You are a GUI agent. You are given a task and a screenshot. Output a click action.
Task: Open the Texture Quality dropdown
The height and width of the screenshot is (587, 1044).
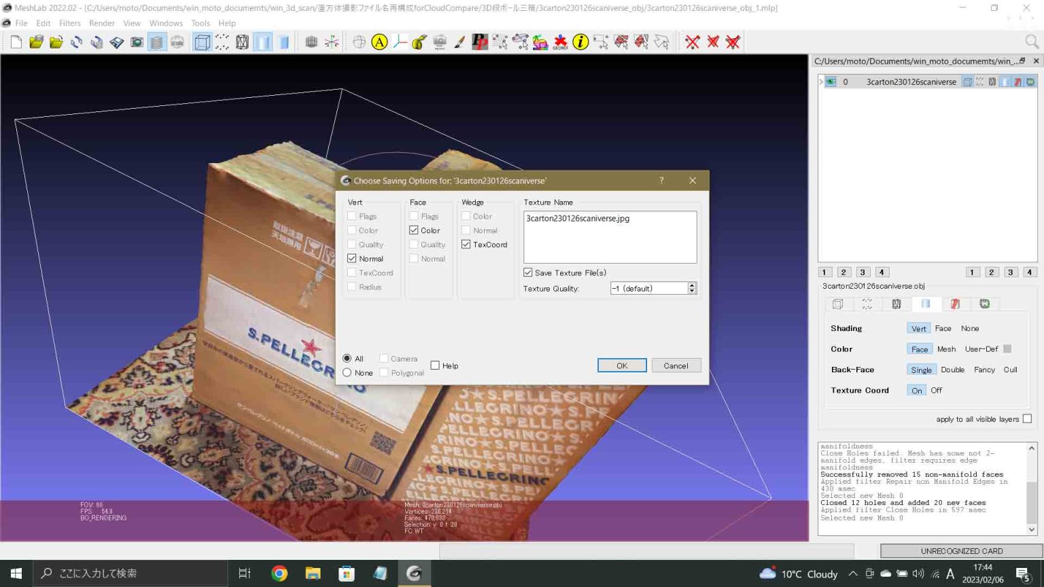[692, 288]
